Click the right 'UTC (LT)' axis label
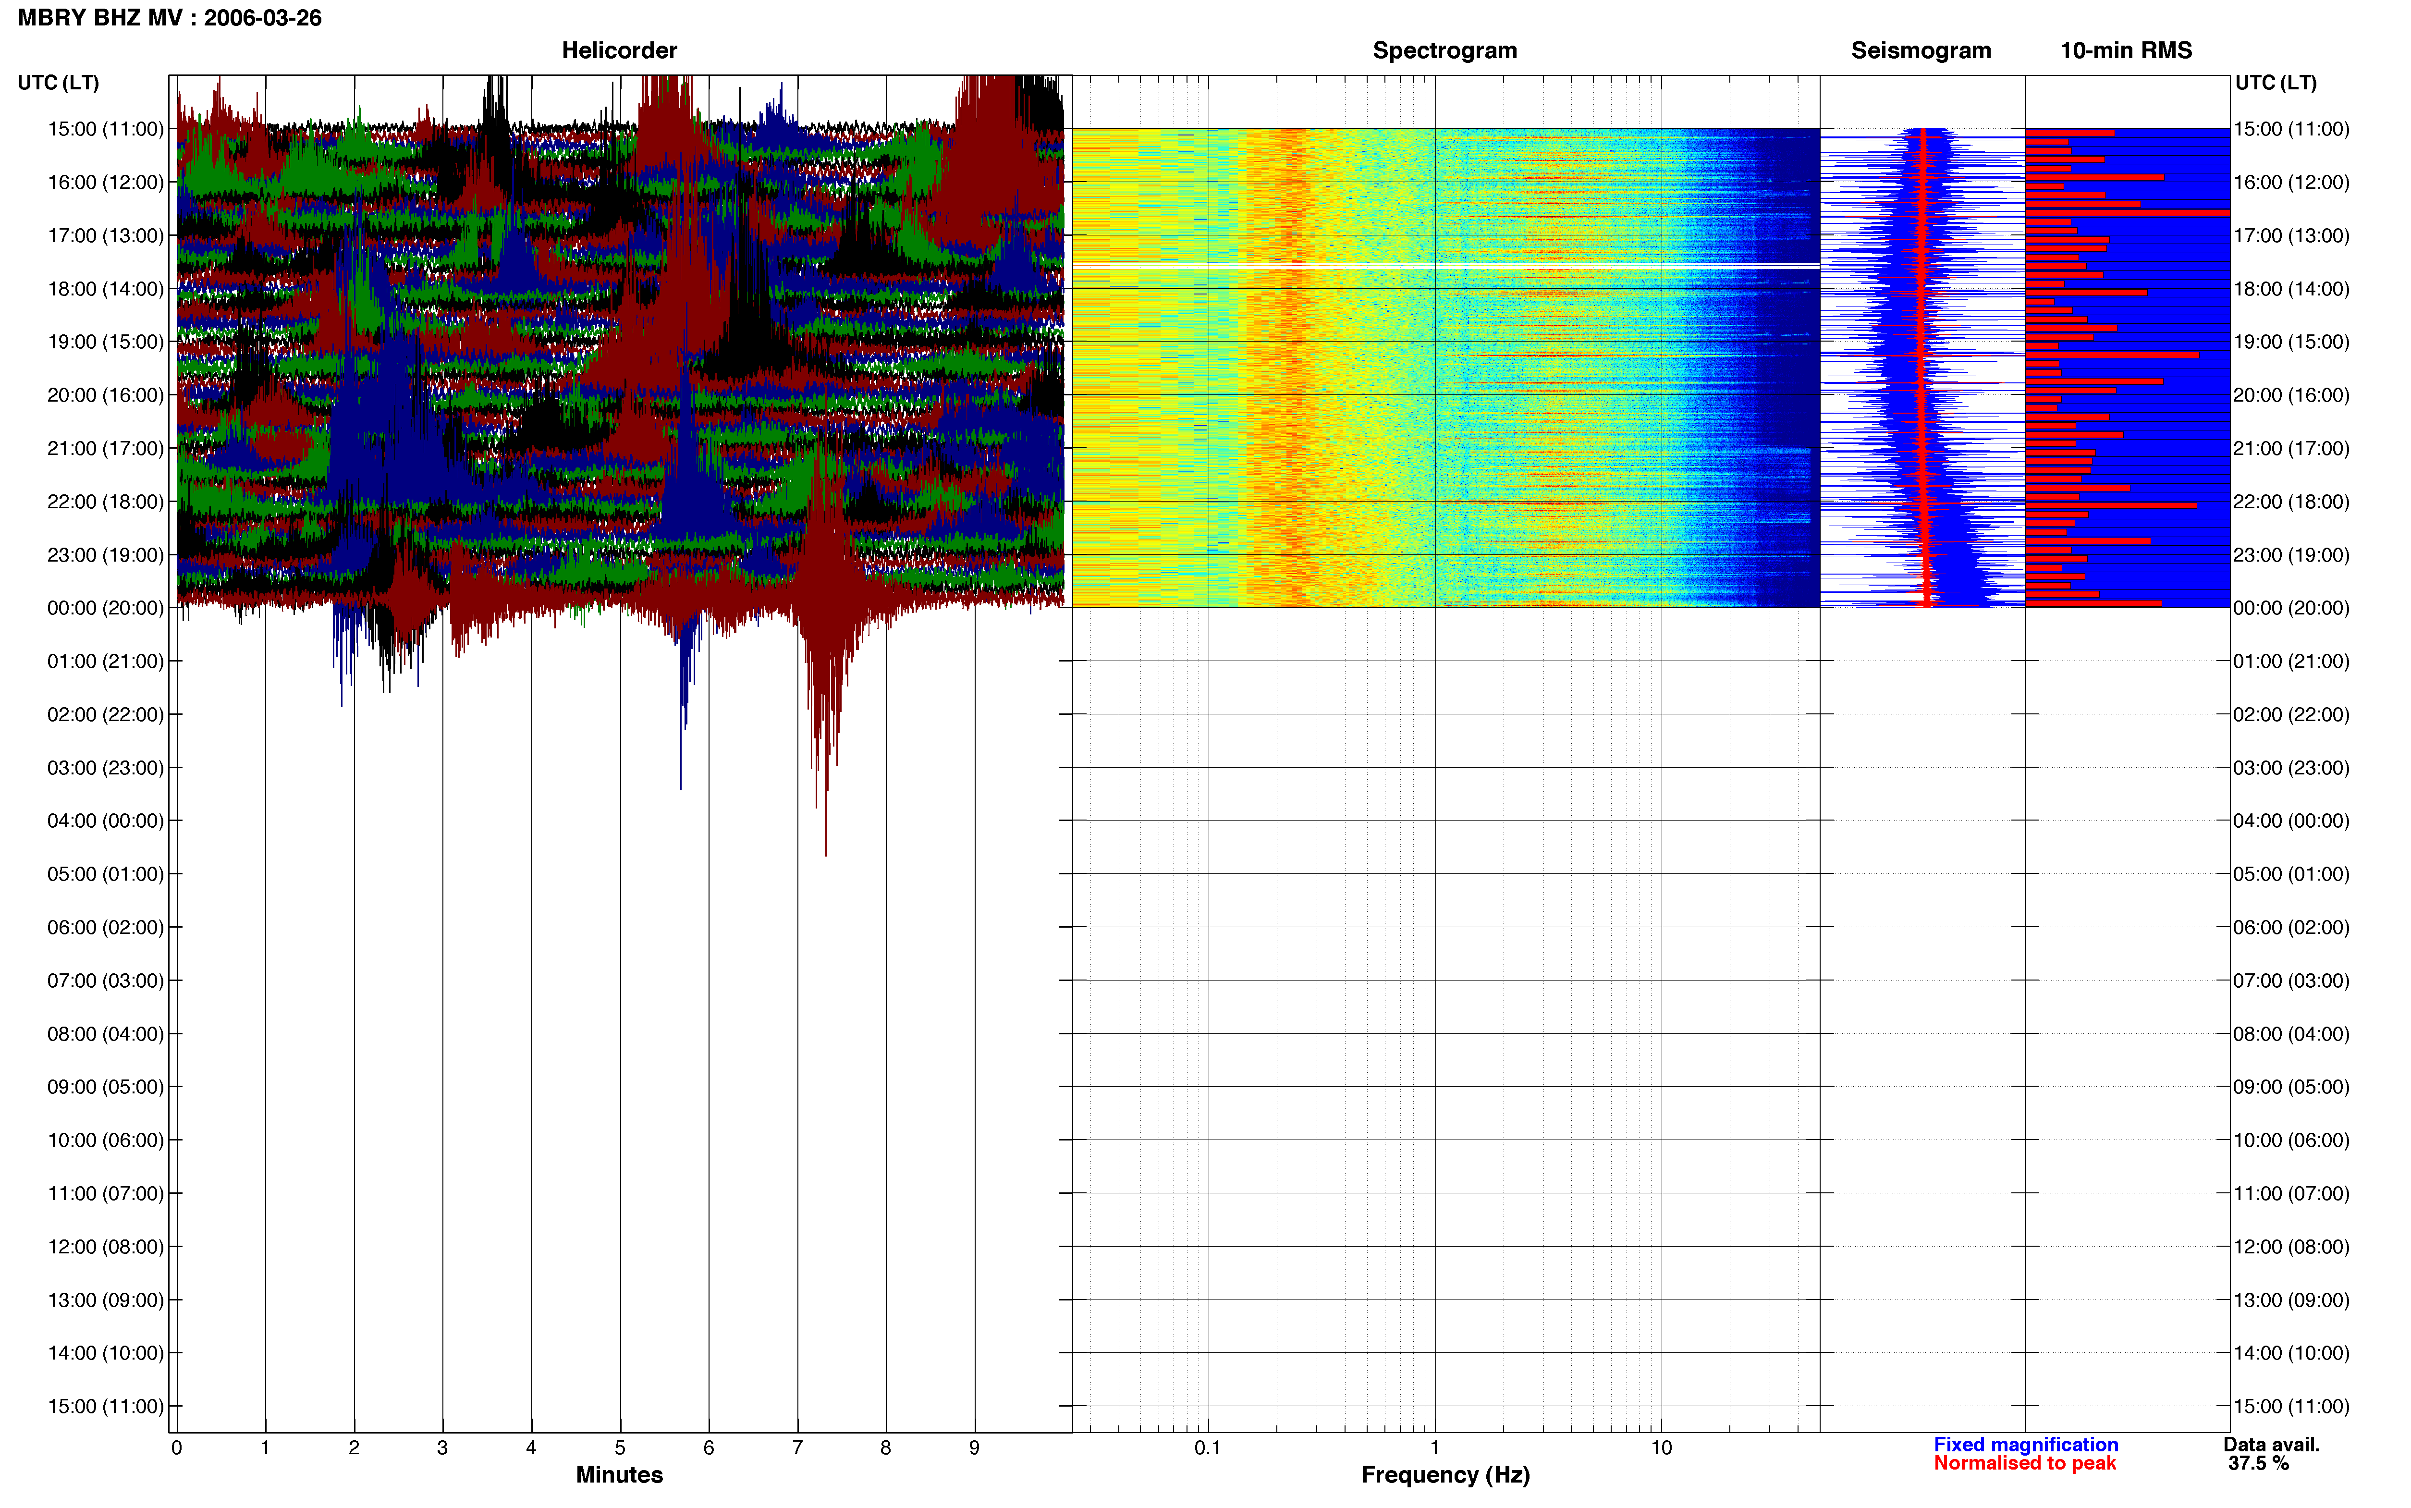The width and height of the screenshot is (2411, 1508). coord(2276,83)
